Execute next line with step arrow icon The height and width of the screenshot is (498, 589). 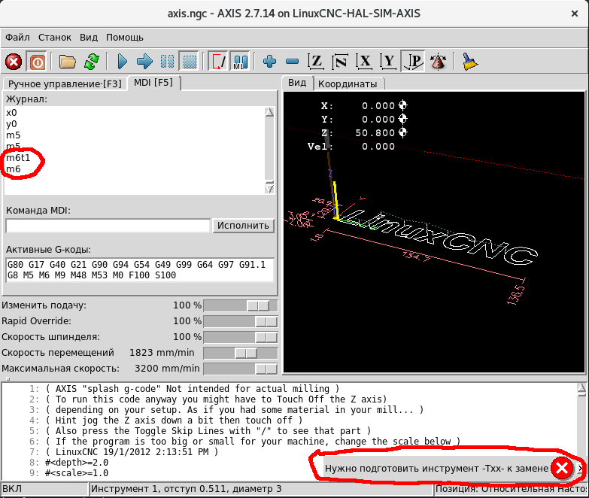point(144,62)
